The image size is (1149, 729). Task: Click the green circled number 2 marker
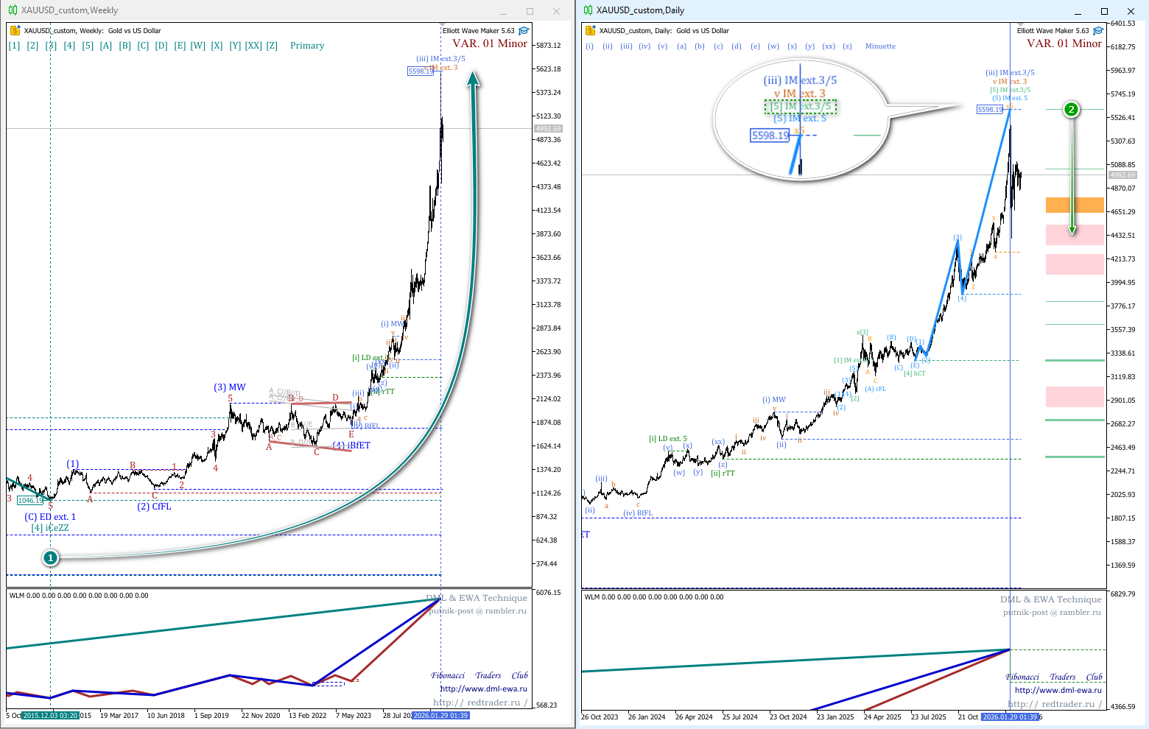click(1071, 110)
